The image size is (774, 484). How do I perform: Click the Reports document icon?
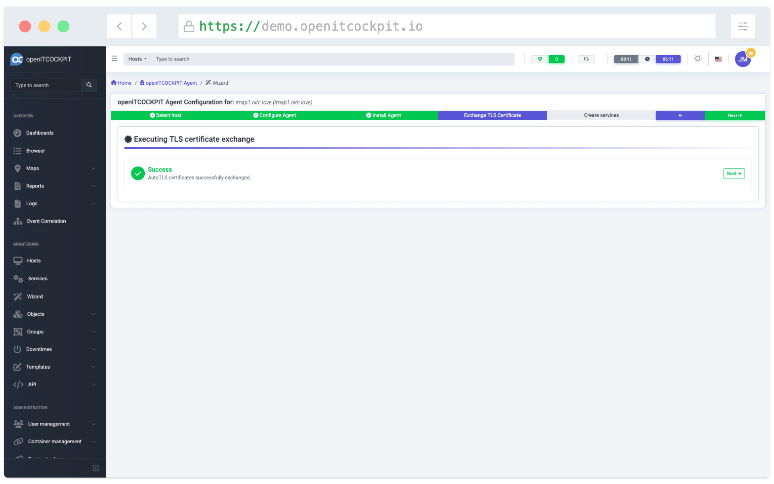pos(17,186)
